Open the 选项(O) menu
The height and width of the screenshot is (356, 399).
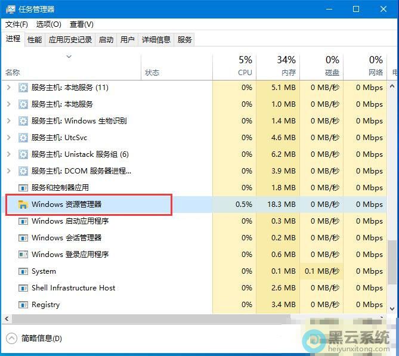coord(48,24)
